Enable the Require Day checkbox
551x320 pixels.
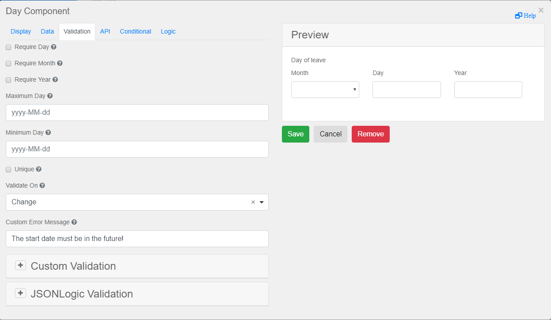(x=8, y=47)
